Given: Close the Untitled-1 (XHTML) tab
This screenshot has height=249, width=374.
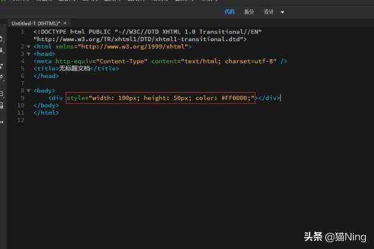Looking at the screenshot, I should 65,23.
